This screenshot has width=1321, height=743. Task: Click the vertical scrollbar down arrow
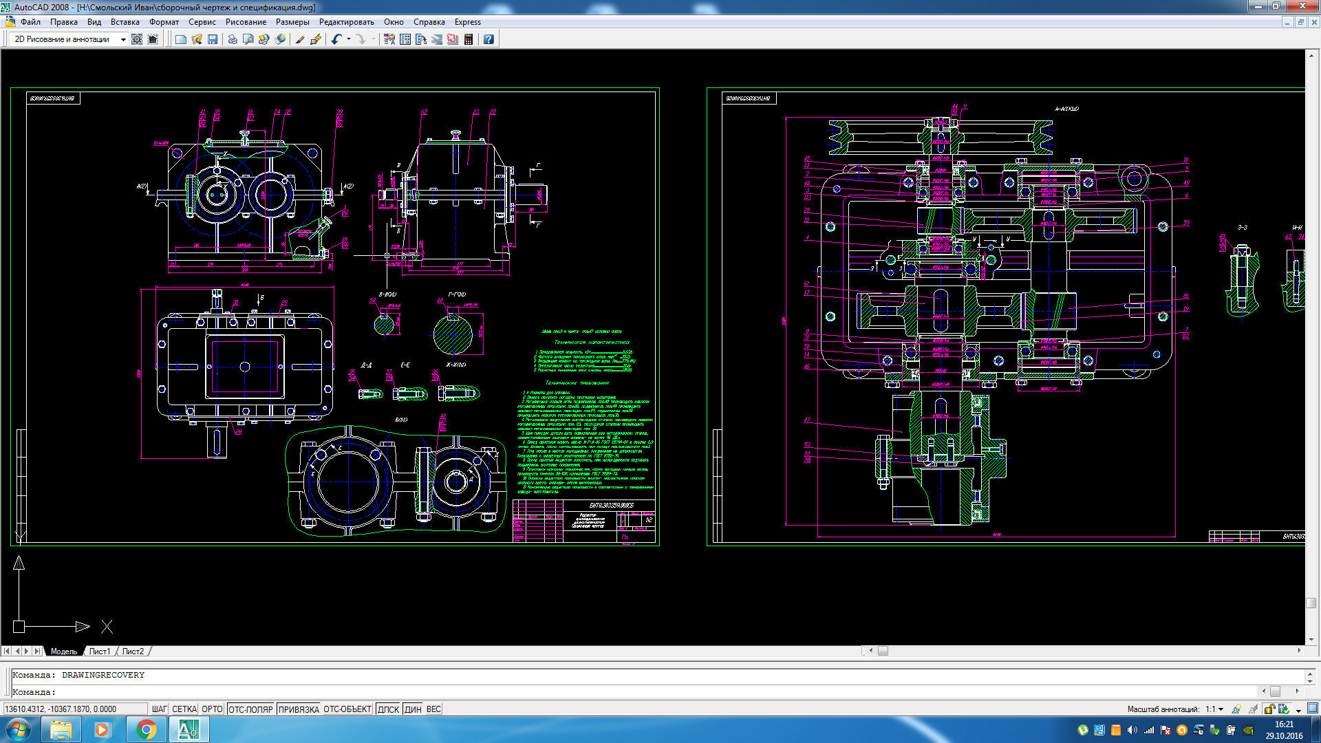(1311, 639)
